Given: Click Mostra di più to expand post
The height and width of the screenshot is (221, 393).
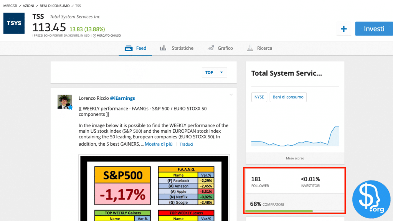Looking at the screenshot, I should pos(159,144).
